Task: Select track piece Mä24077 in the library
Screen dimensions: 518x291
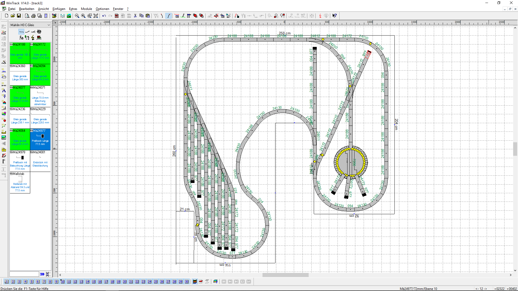Action: [x=20, y=96]
